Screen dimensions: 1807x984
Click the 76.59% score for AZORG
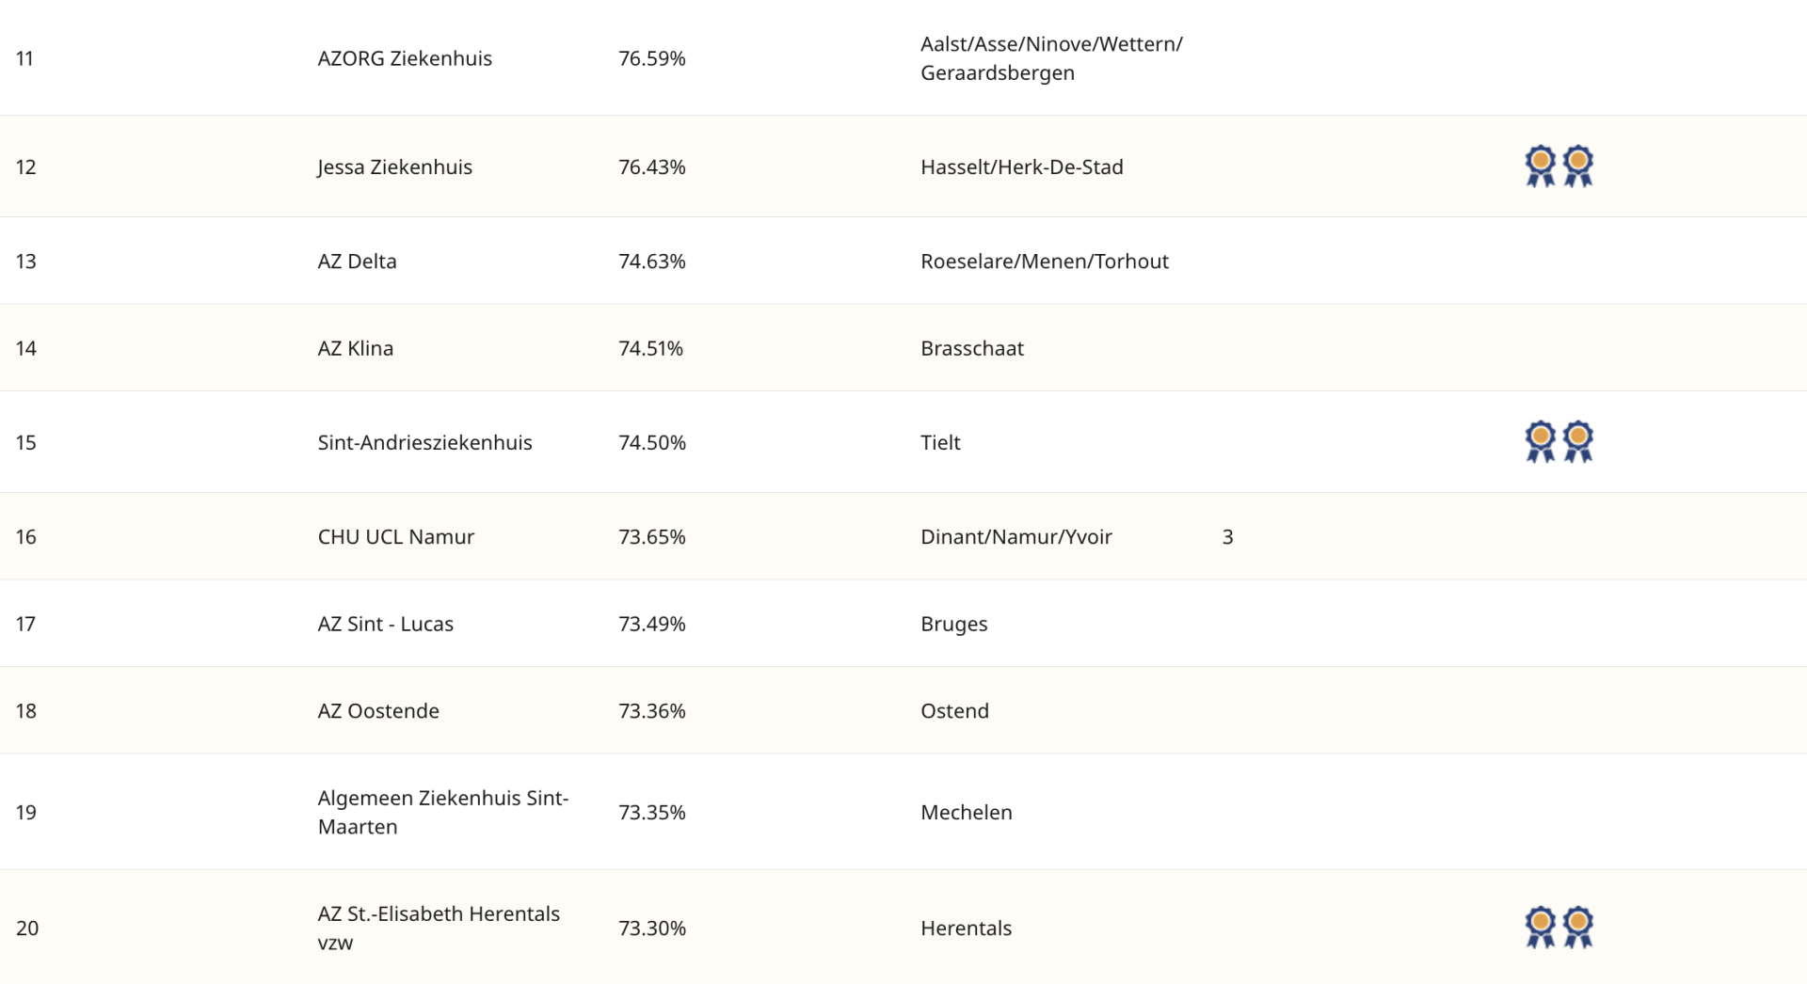[x=651, y=58]
